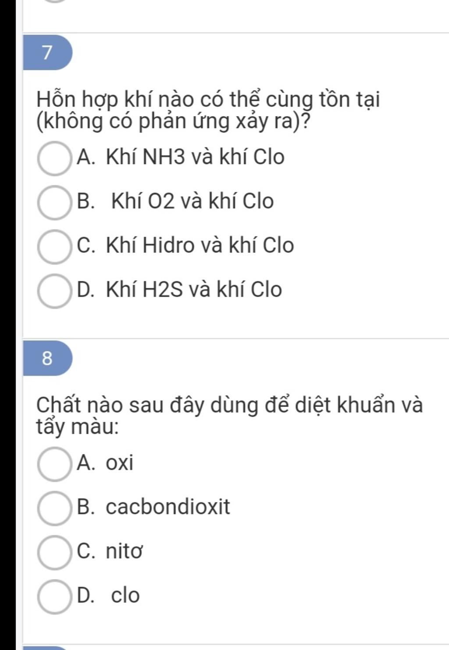This screenshot has width=449, height=650.
Task: Click the text 'Khí NH3 và khí Clo'
Action: click(195, 157)
